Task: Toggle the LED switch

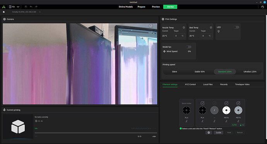Action: 236,27
